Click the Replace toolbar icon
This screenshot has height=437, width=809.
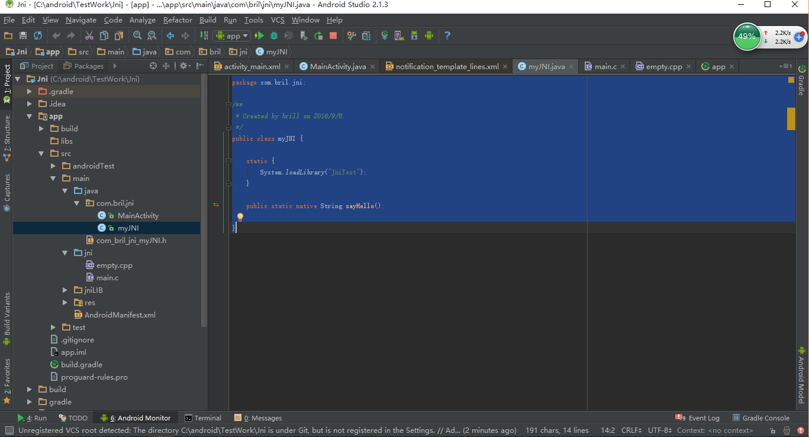[x=152, y=35]
